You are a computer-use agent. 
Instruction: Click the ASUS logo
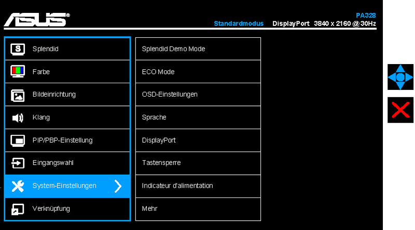pyautogui.click(x=37, y=20)
